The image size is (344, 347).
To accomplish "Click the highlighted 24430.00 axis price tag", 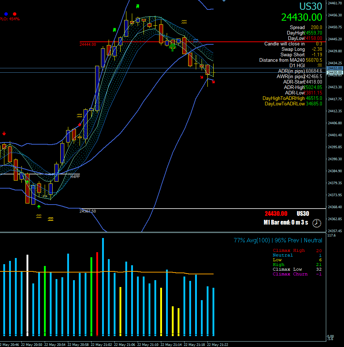I will click(x=335, y=73).
